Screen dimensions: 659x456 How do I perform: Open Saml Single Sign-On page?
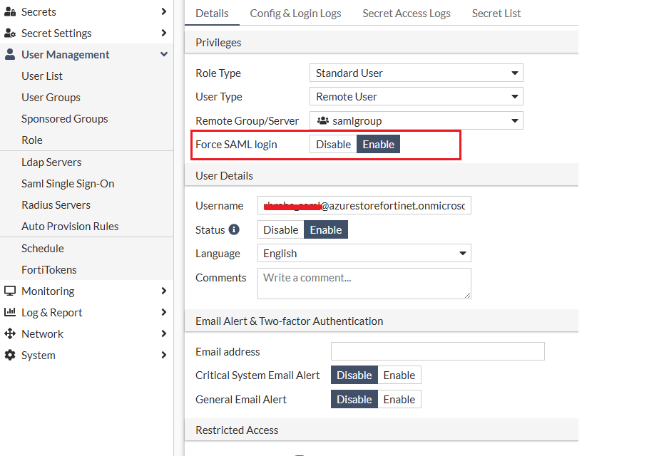point(68,184)
